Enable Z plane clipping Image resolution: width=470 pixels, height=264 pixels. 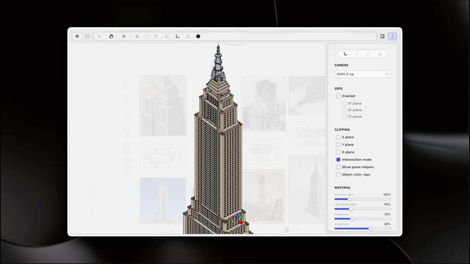[338, 152]
